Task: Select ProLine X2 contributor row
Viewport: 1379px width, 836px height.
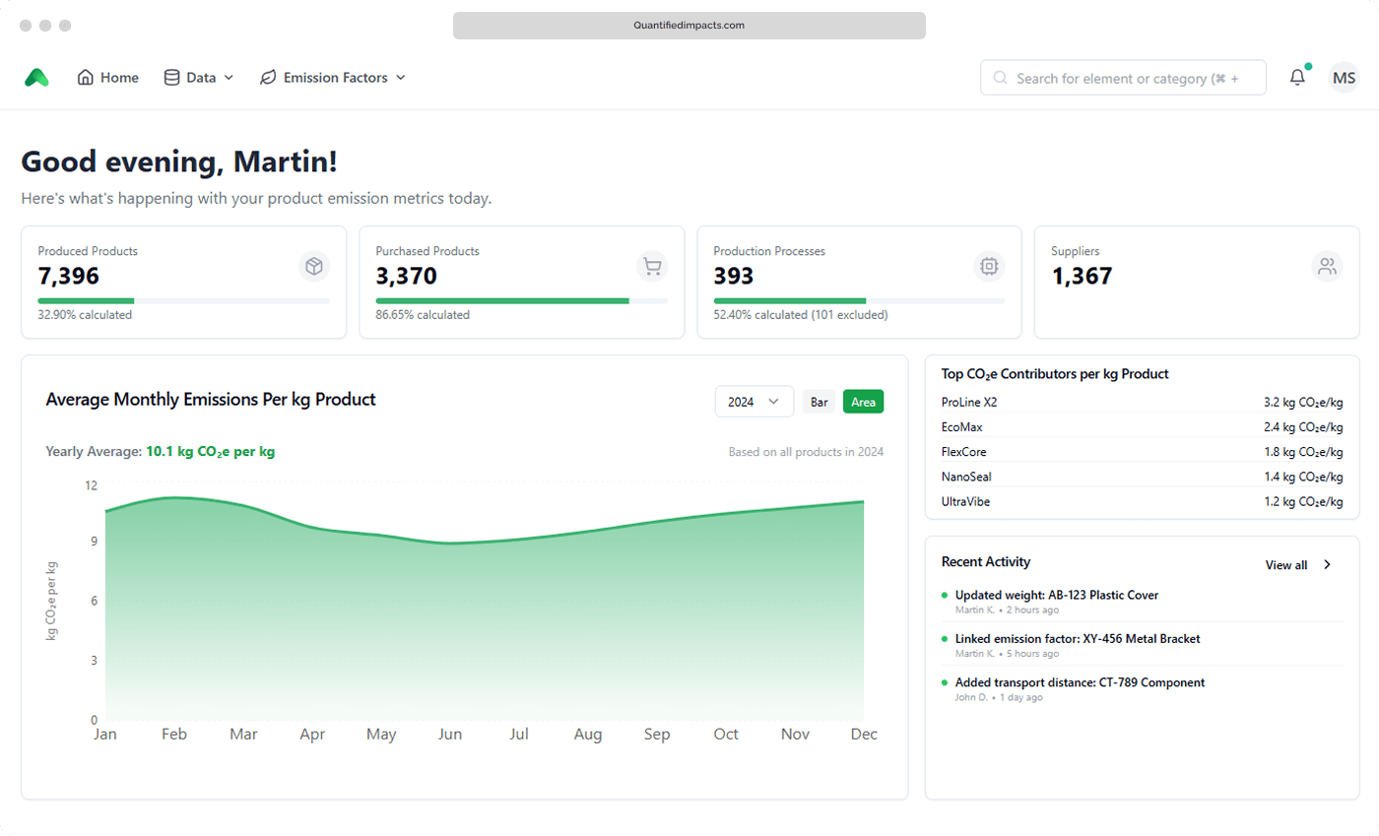Action: click(x=1143, y=402)
